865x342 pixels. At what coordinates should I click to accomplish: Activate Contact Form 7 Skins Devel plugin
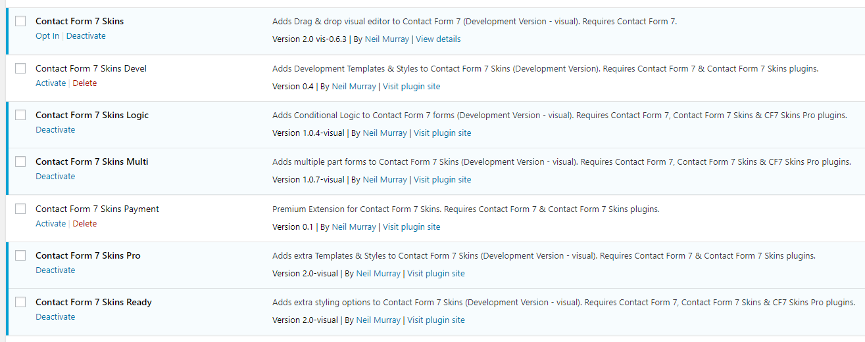tap(51, 83)
